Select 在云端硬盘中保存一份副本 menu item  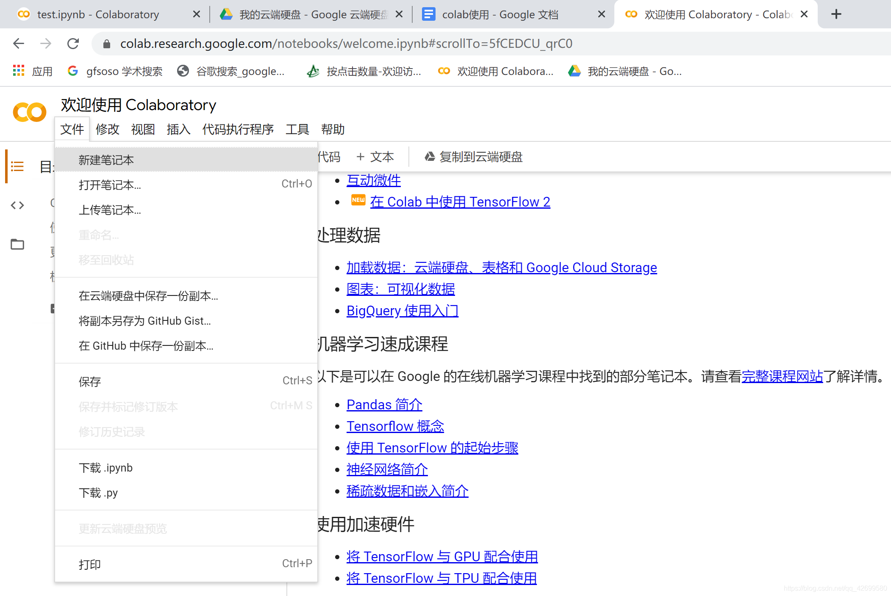[148, 296]
